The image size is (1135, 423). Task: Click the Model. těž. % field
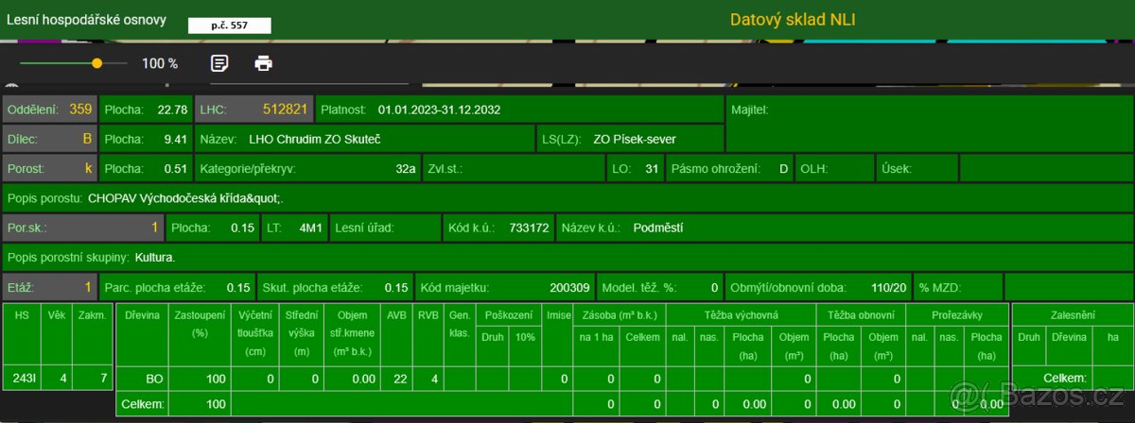(x=661, y=287)
